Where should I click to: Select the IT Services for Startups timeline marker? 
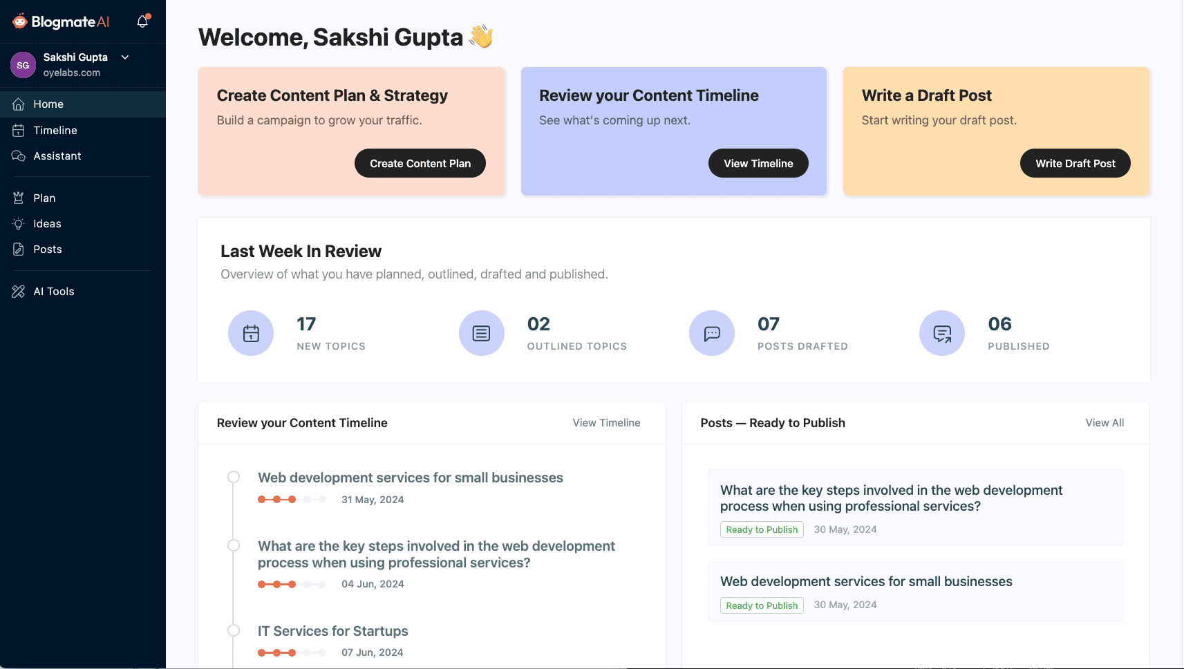[x=234, y=630]
